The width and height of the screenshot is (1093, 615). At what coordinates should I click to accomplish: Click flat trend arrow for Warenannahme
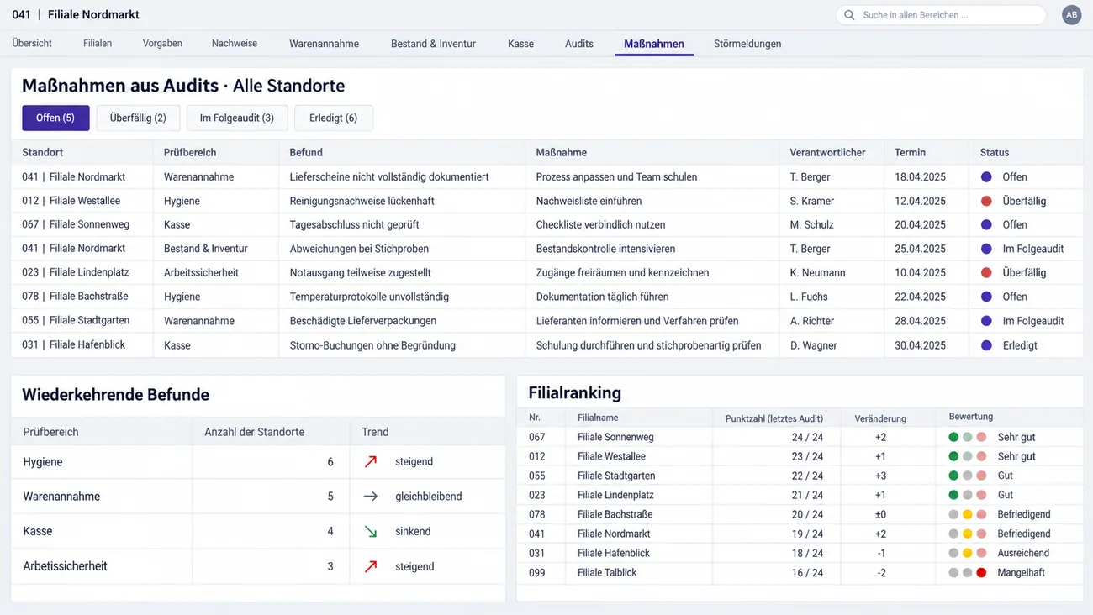tap(371, 497)
